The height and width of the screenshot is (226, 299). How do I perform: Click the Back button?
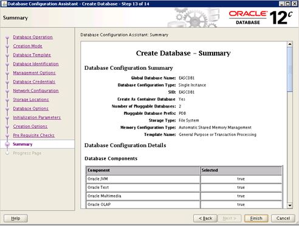click(x=205, y=218)
